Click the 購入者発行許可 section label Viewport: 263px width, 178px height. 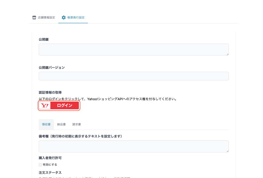[x=50, y=158]
